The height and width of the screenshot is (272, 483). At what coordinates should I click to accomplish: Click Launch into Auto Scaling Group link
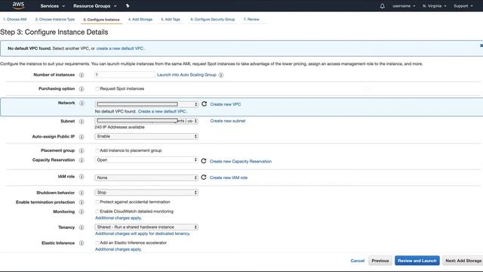coord(186,75)
